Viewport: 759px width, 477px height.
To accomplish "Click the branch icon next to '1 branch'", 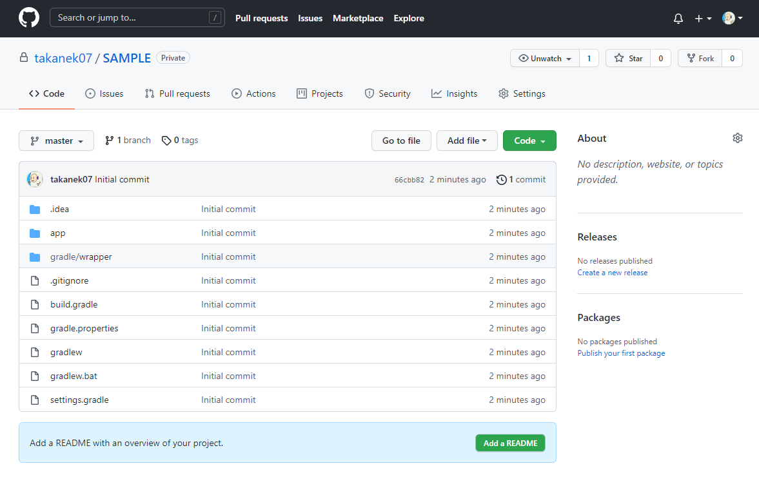I will tap(109, 140).
